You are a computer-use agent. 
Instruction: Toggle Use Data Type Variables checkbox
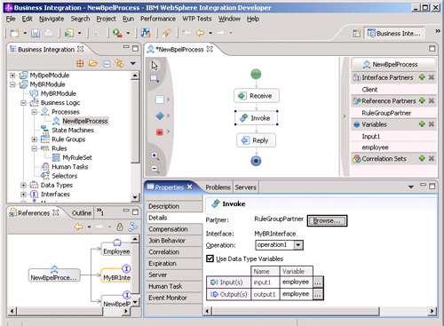click(x=210, y=258)
